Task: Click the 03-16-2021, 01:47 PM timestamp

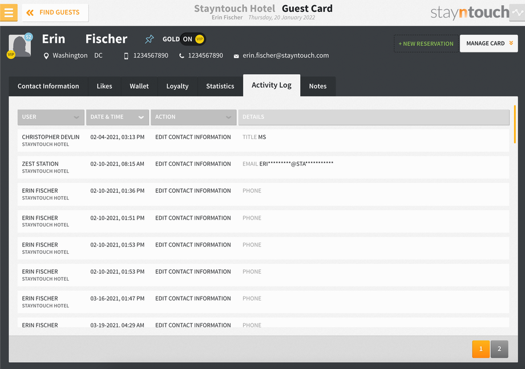Action: 117,298
